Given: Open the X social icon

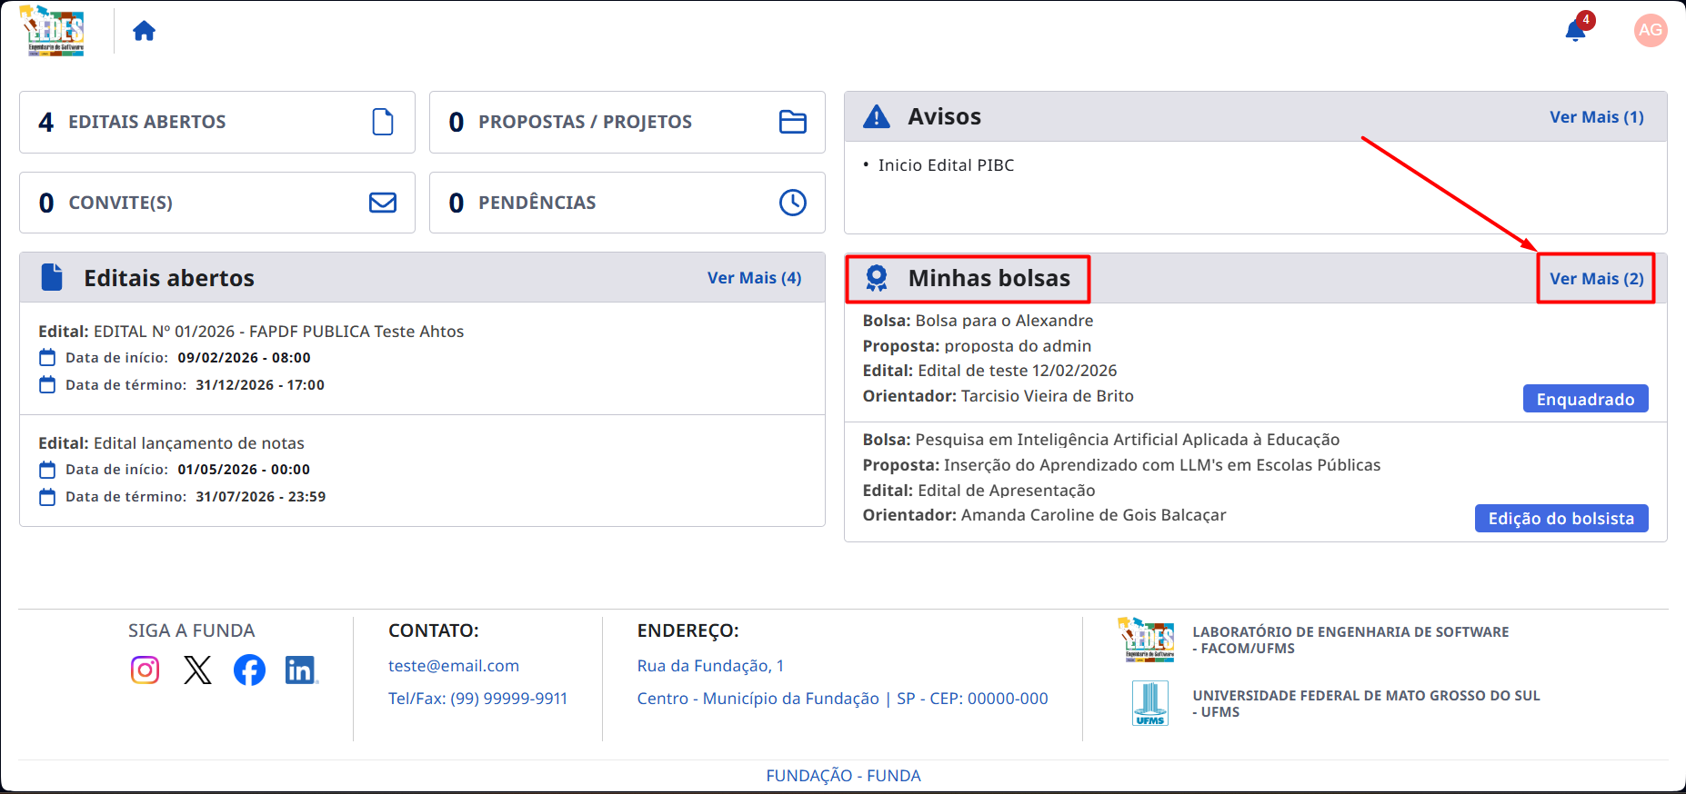Looking at the screenshot, I should click(197, 670).
